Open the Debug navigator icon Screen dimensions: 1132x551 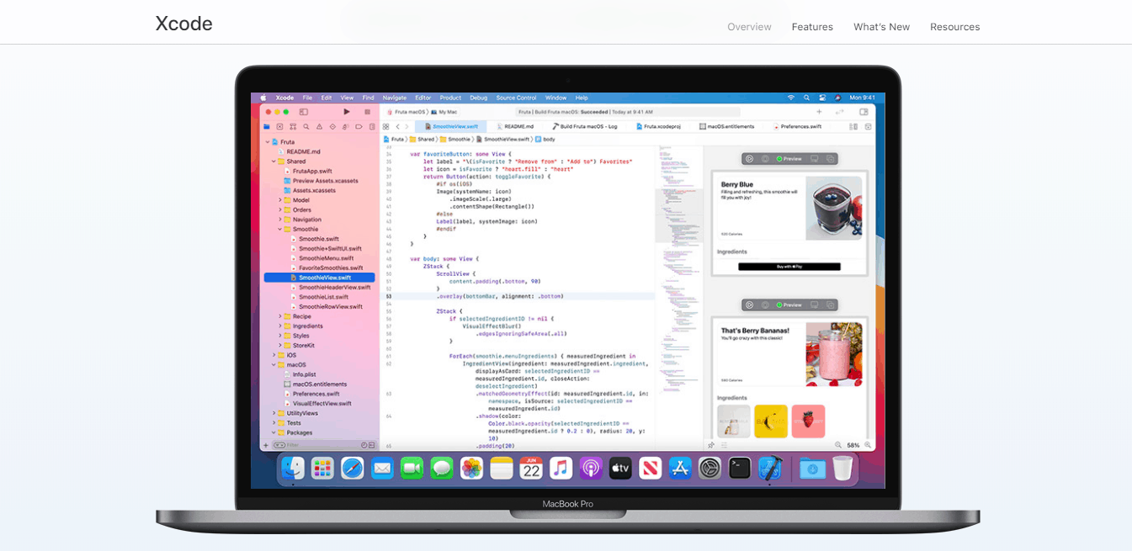(x=345, y=126)
